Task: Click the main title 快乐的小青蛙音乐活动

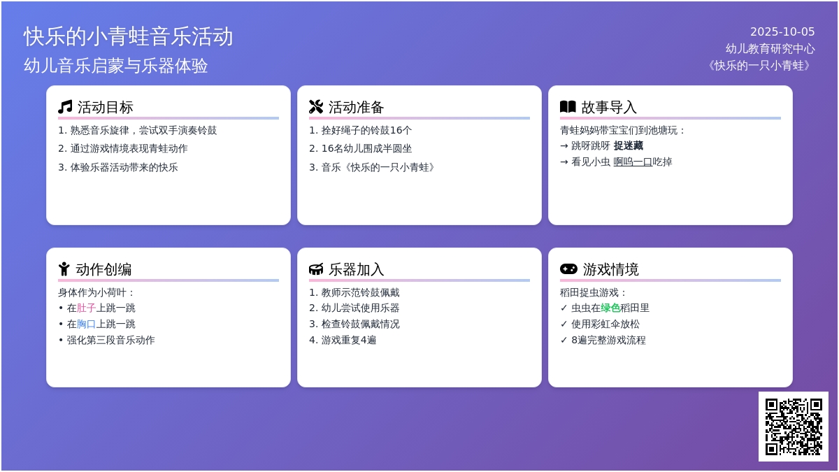Action: click(x=129, y=36)
